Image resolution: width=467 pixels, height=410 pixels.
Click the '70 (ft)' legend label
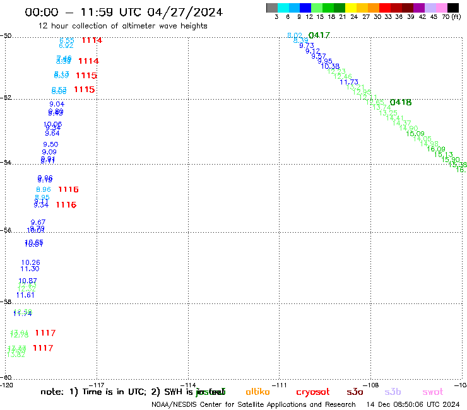click(451, 16)
